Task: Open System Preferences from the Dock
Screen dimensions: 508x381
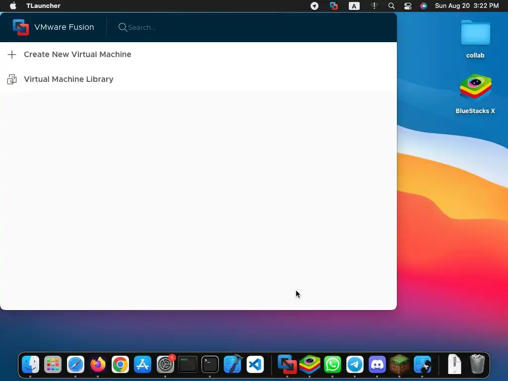Action: 165,365
